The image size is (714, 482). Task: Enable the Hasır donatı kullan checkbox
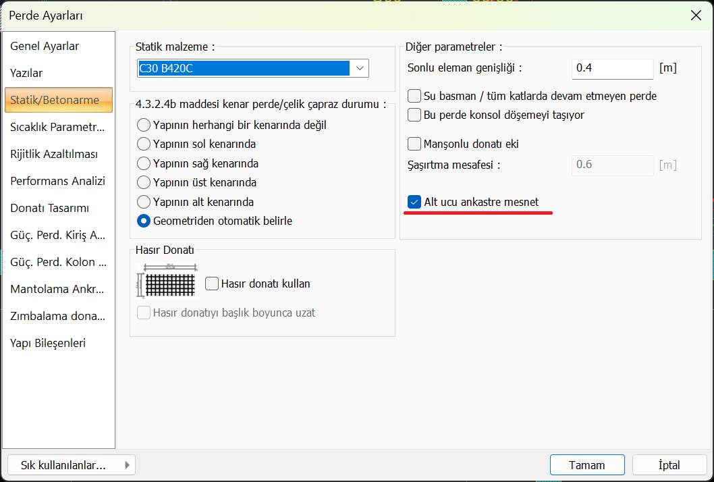tap(212, 284)
